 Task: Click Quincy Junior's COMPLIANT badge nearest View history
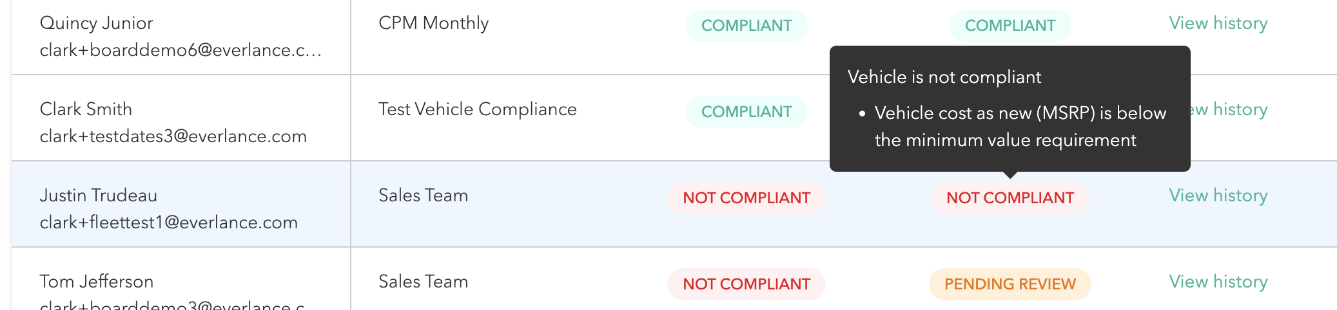[1010, 26]
